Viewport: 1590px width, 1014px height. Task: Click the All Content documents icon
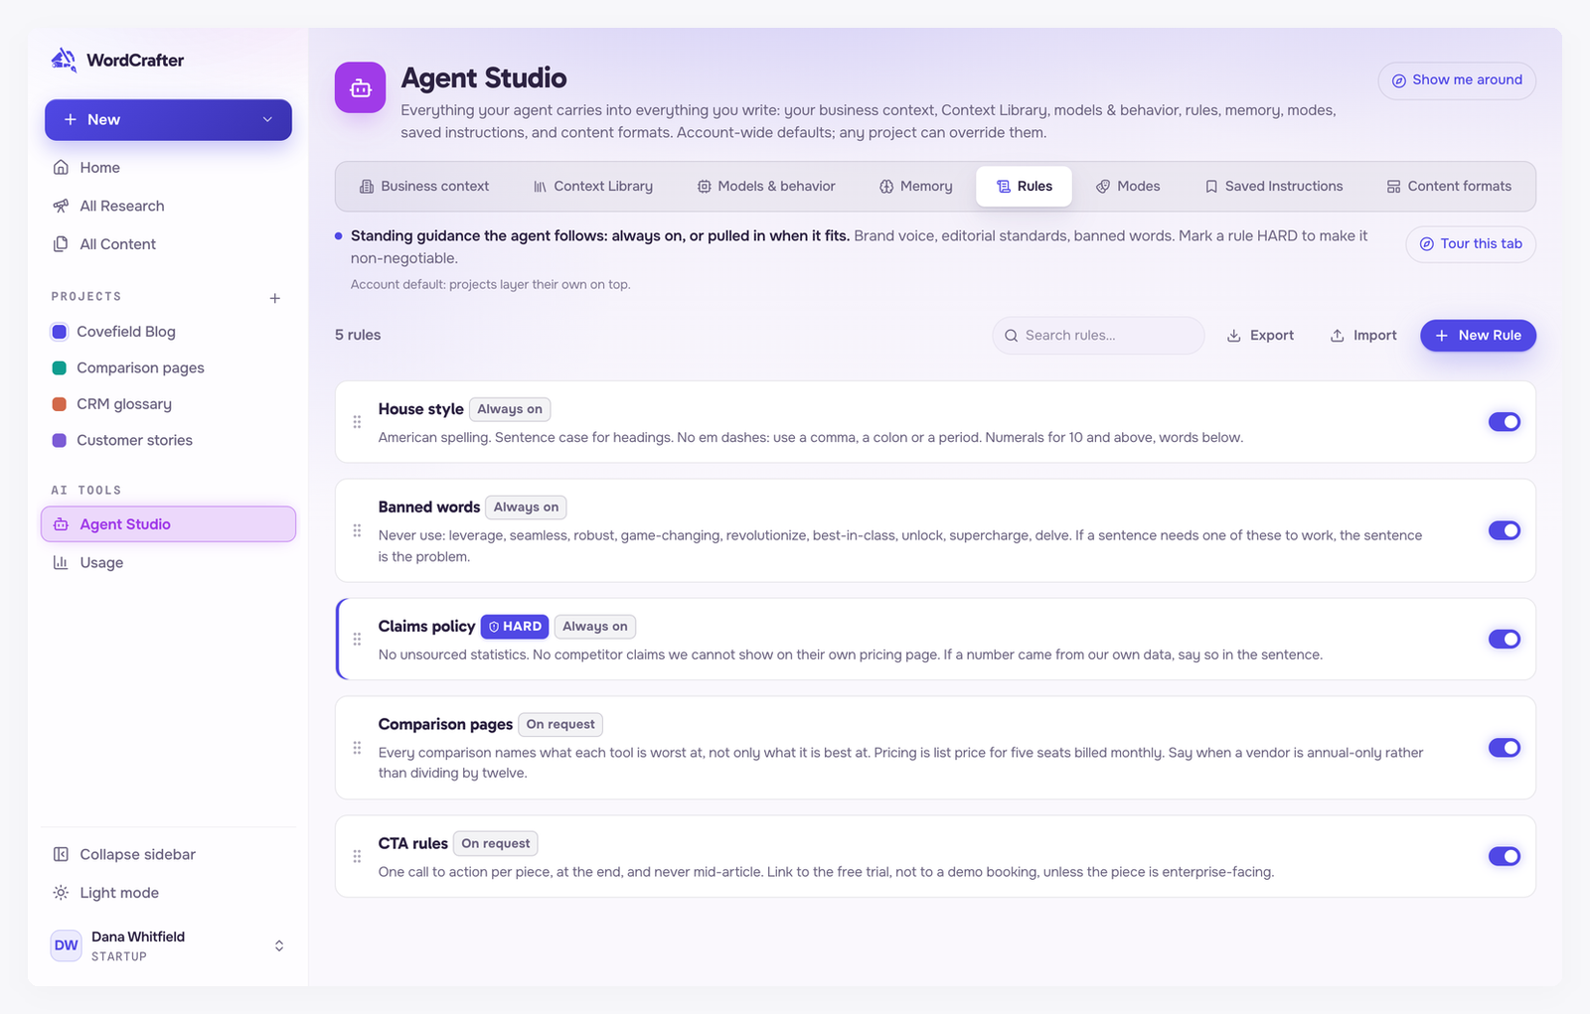[x=61, y=244]
